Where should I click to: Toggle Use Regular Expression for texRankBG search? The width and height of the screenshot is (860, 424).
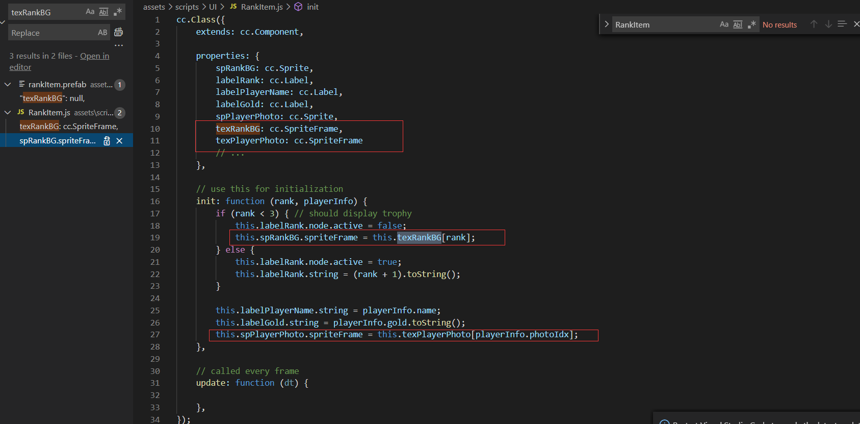pos(118,12)
